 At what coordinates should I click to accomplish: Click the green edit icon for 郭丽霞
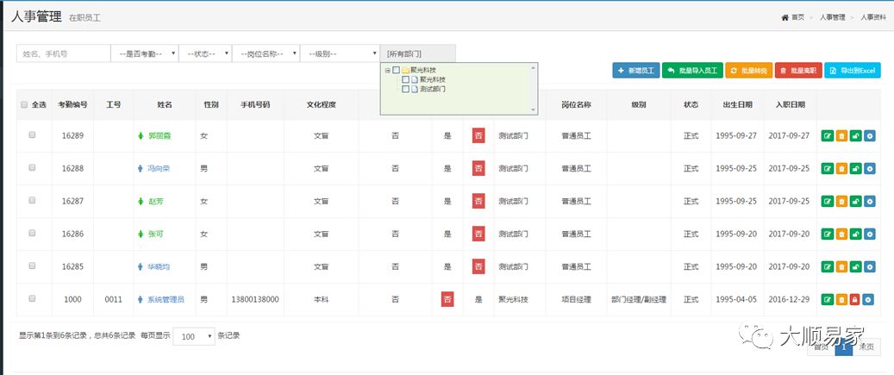coord(828,136)
